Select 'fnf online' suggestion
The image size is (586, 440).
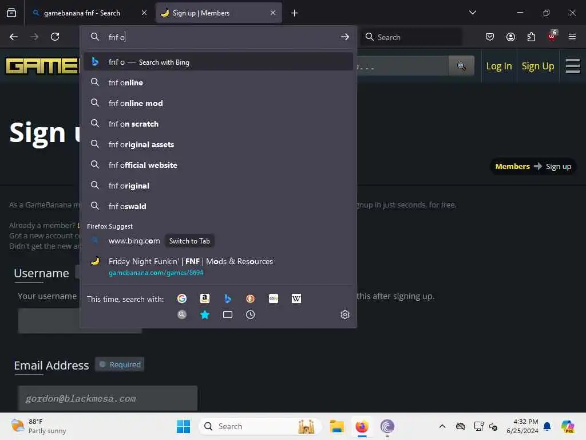click(x=219, y=82)
